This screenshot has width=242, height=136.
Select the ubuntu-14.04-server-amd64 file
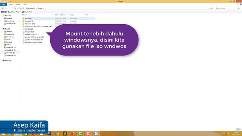coord(34,37)
